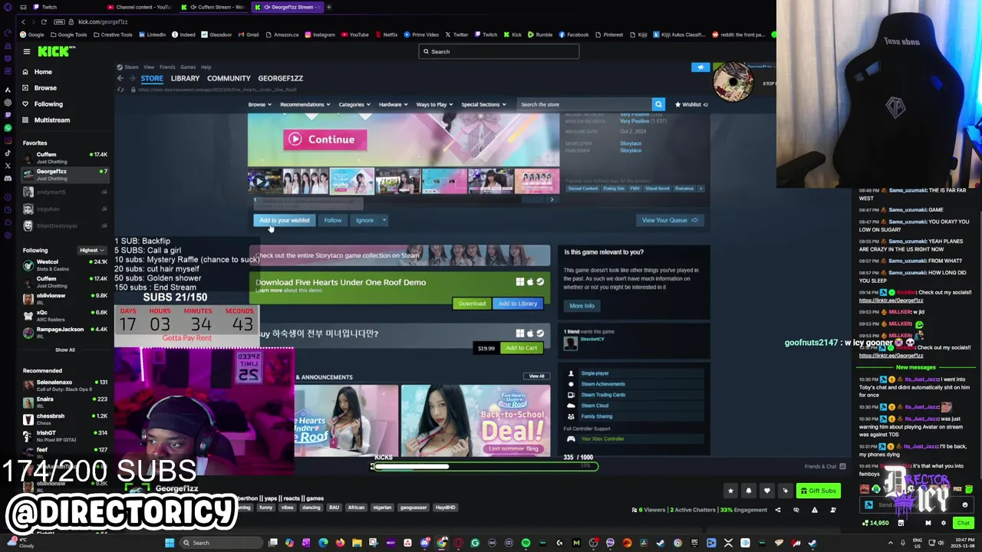The height and width of the screenshot is (552, 982).
Task: Open chessbrah in Recommended list
Action: coord(65,419)
